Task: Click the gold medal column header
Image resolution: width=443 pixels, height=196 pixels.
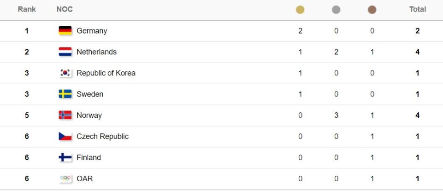Action: click(301, 10)
